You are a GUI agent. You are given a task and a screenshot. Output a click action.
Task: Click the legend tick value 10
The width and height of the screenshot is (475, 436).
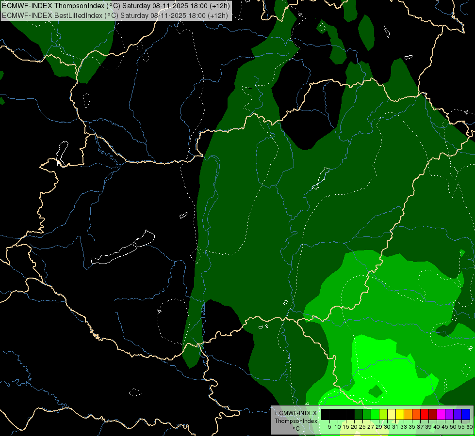[x=338, y=427]
